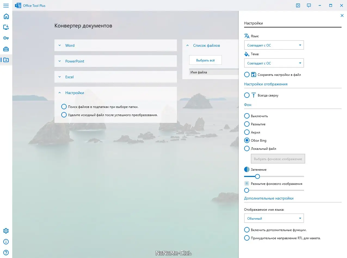Viewport: 347px width, 258px height.
Task: Open the Тема theme dropdown
Action: pyautogui.click(x=274, y=63)
